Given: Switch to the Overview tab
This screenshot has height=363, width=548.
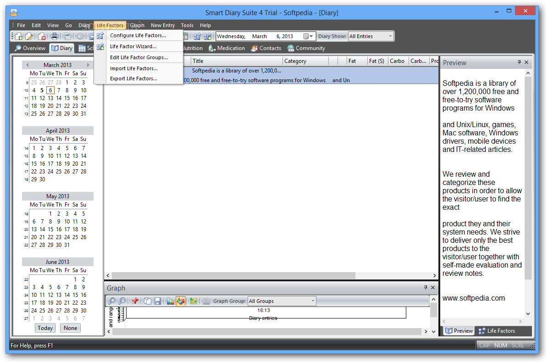Looking at the screenshot, I should click(30, 48).
